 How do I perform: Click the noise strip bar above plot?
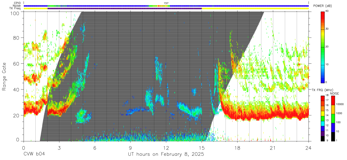pos(166,6)
